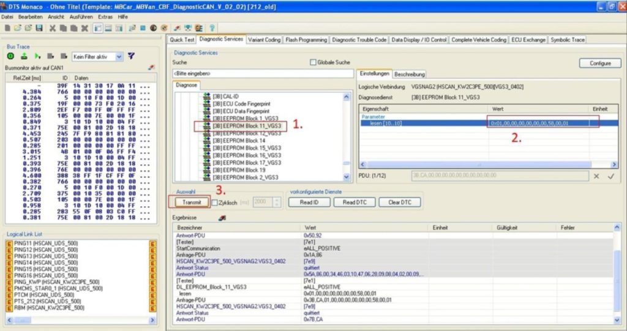
Task: Click the blue square stop toolbar icon
Action: point(143,28)
